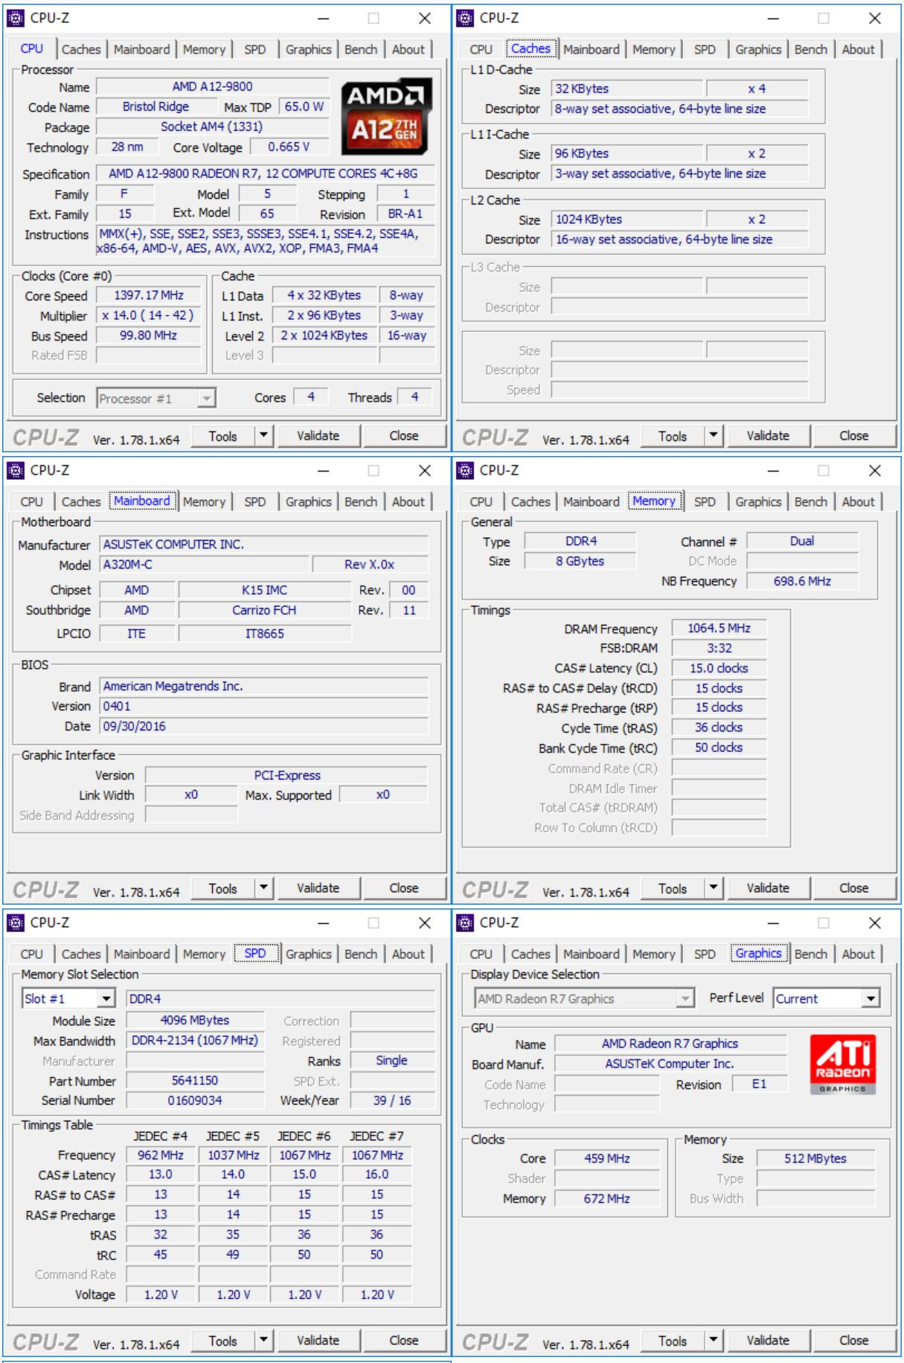
Task: Open the Slot #1 memory slot dropdown
Action: 106,998
